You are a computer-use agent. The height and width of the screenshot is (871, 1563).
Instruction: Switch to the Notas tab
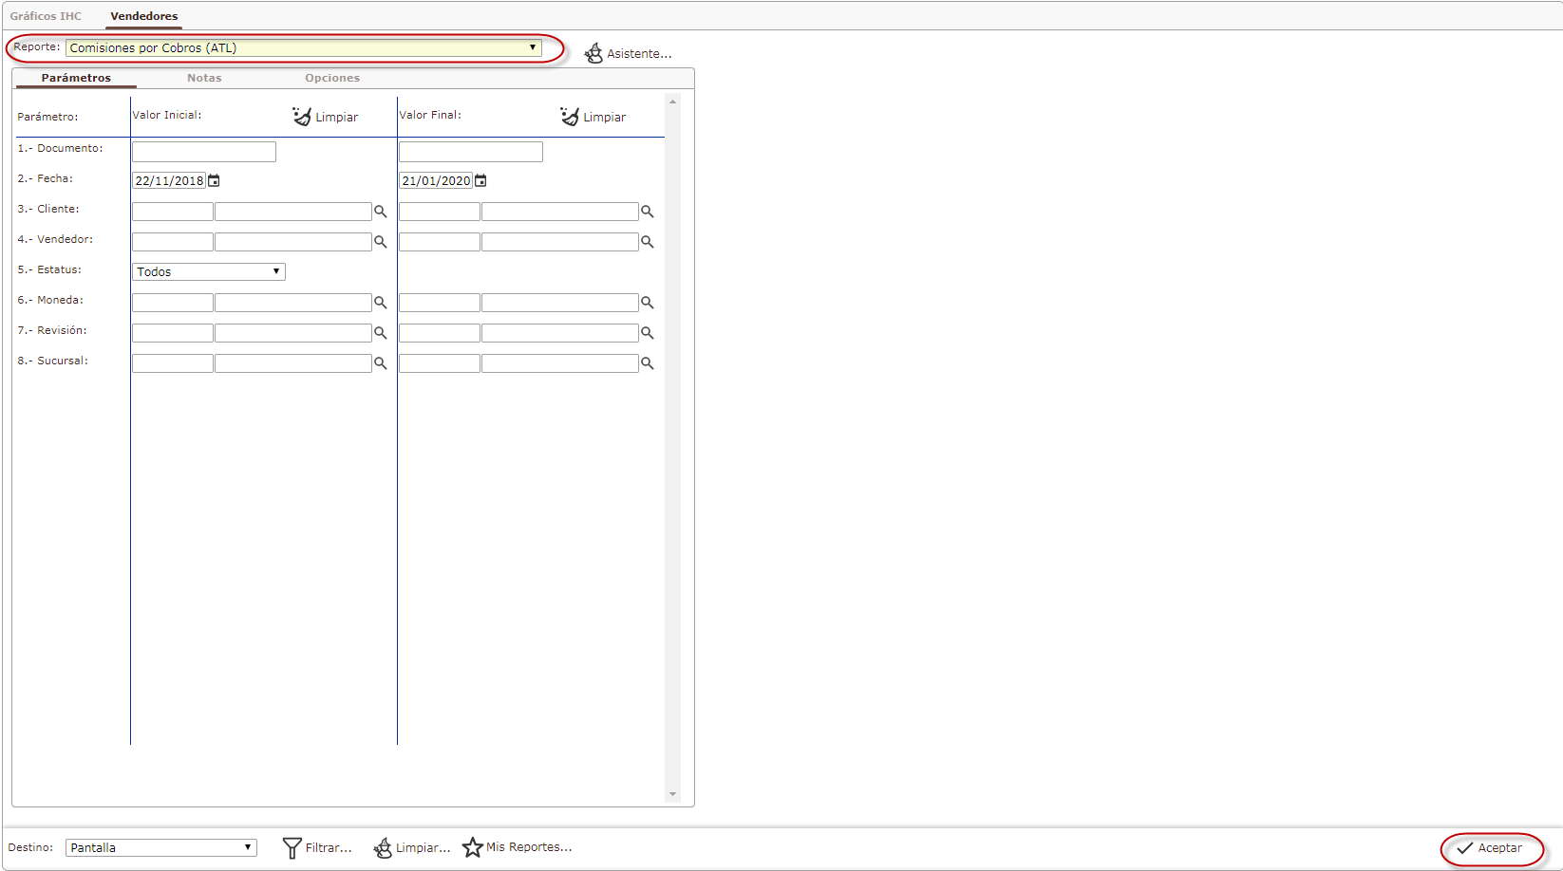click(204, 78)
